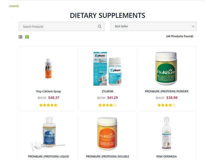Click Troy Calcium Syrup five-star rating

pos(48,105)
